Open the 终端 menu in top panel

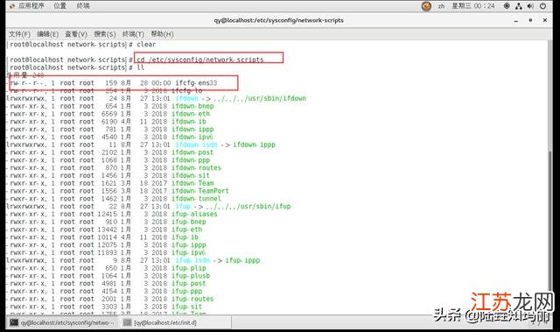(83, 6)
